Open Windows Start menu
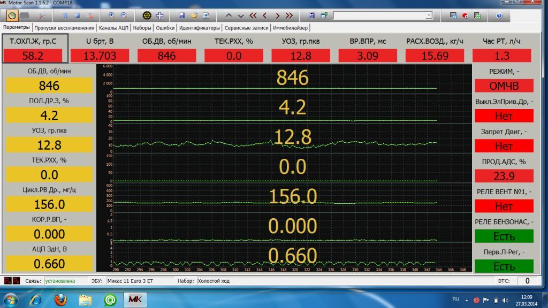The image size is (548, 308). pyautogui.click(x=10, y=300)
